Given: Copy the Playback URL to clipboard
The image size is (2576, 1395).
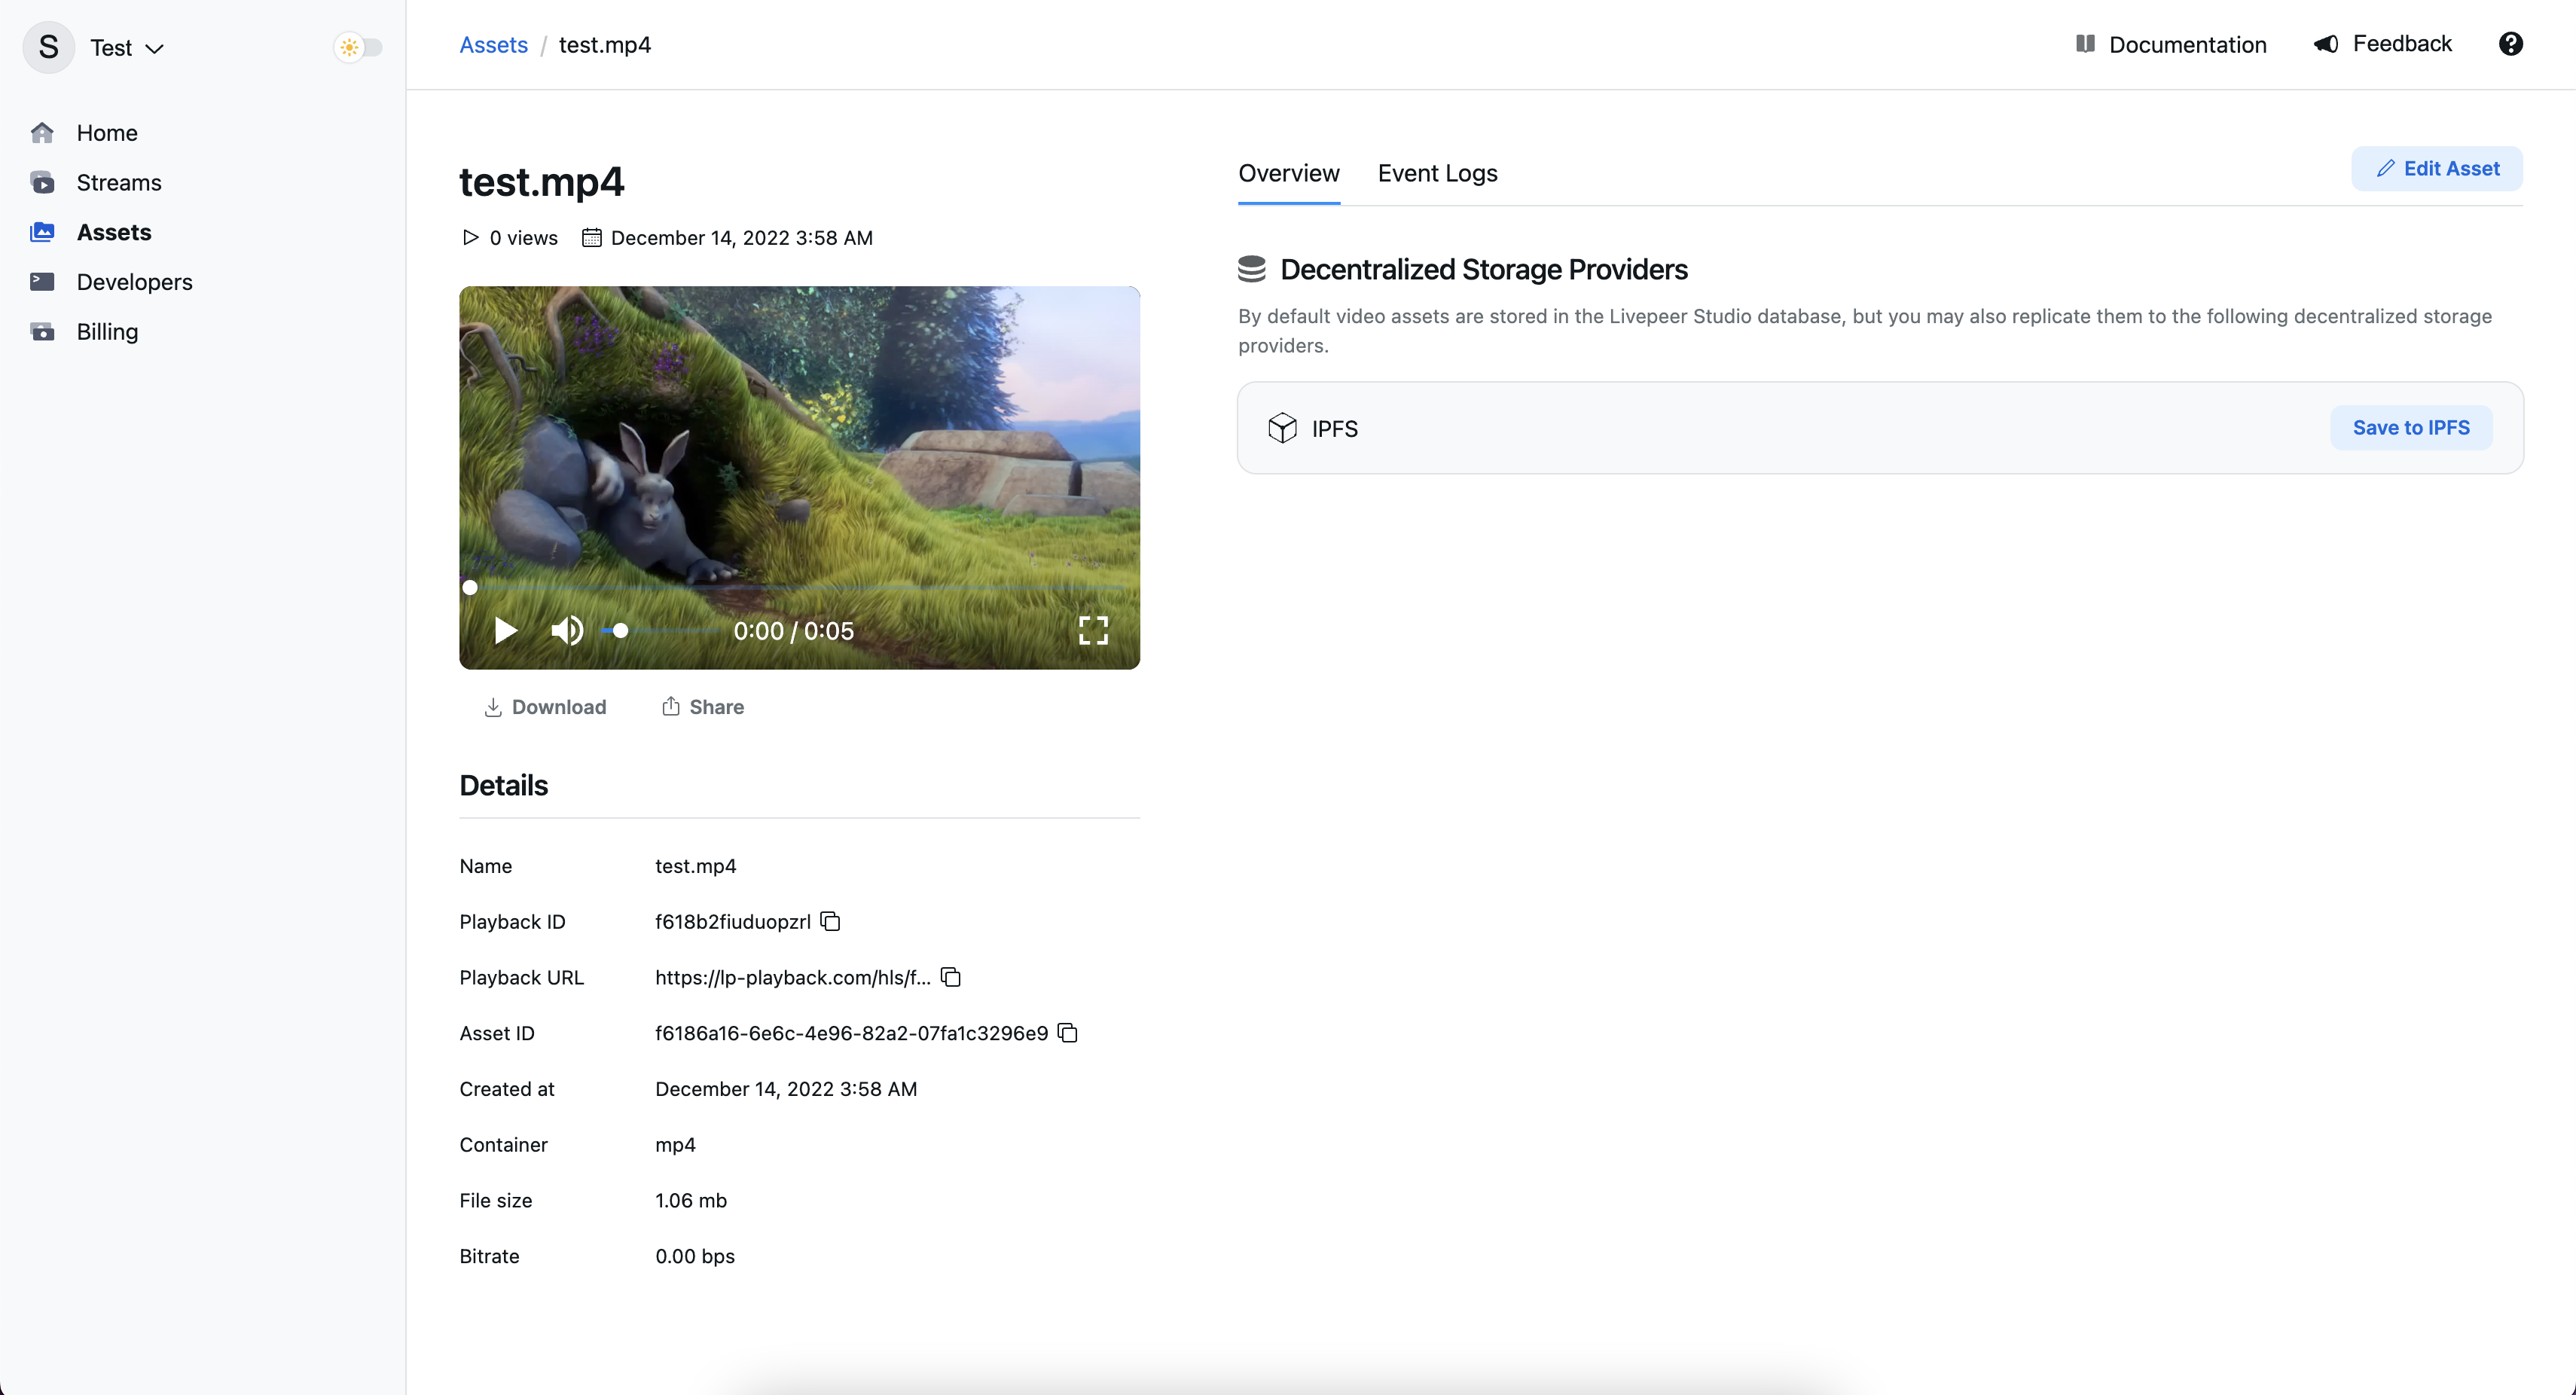Looking at the screenshot, I should 951,978.
